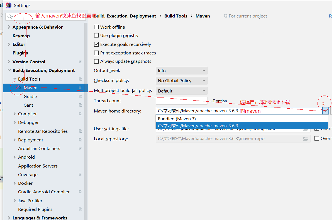Select Gradle under Build Tools

(30, 96)
